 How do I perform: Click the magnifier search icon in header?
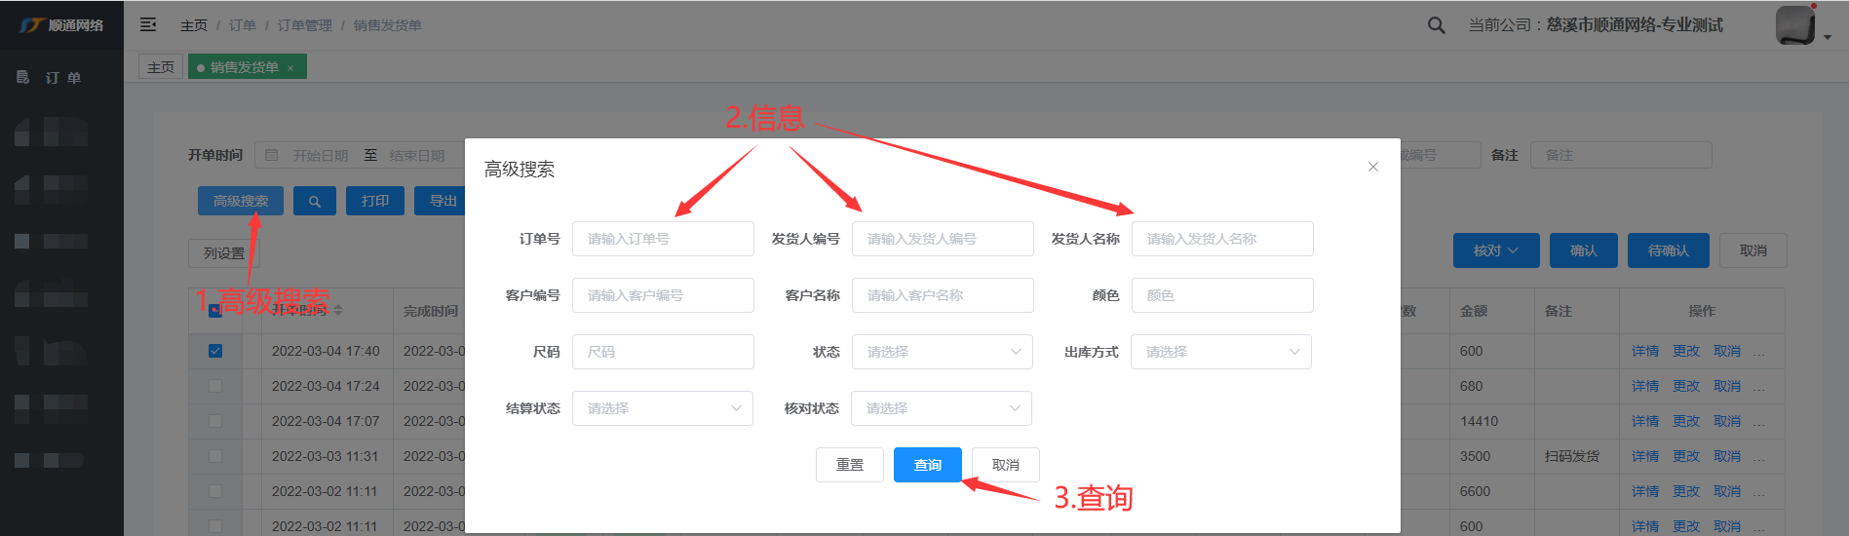[1436, 25]
